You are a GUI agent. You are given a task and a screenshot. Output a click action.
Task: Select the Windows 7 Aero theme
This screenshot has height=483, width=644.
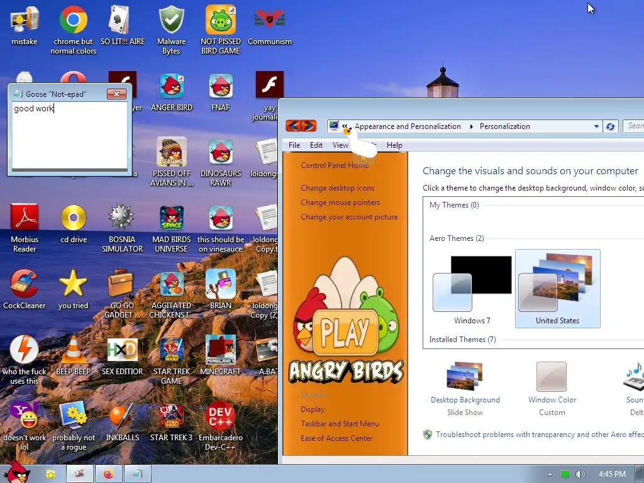tap(472, 289)
